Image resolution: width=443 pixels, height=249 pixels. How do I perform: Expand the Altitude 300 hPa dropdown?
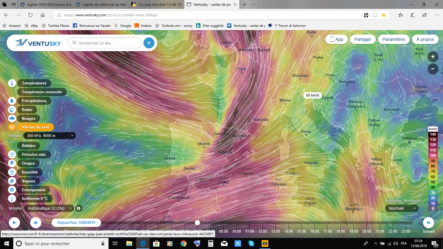coord(50,136)
